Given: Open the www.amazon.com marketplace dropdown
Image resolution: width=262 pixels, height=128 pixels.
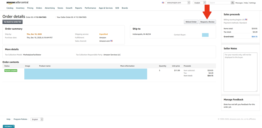Looking at the screenshot, I should click(x=178, y=3).
